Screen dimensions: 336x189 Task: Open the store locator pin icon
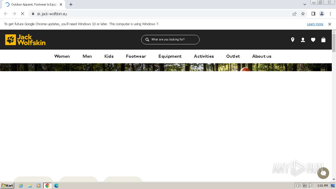click(x=293, y=40)
